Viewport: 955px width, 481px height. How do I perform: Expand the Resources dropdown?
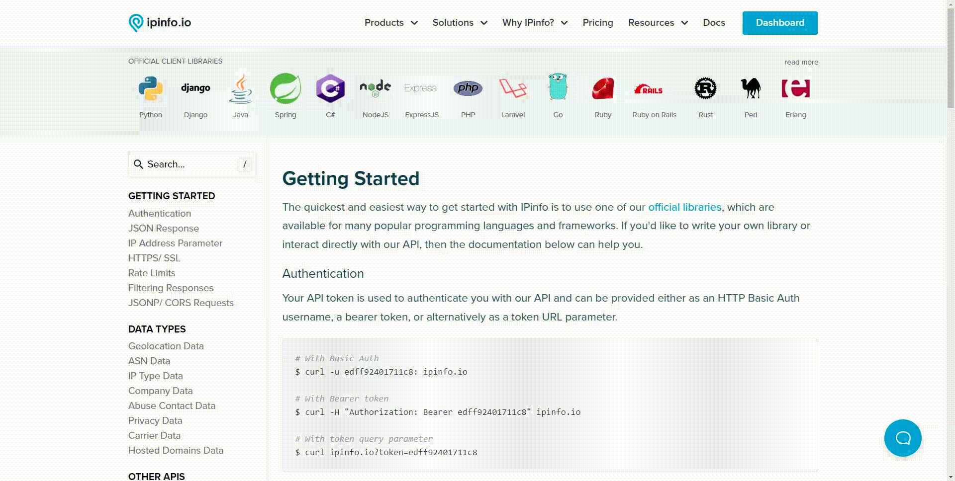658,22
